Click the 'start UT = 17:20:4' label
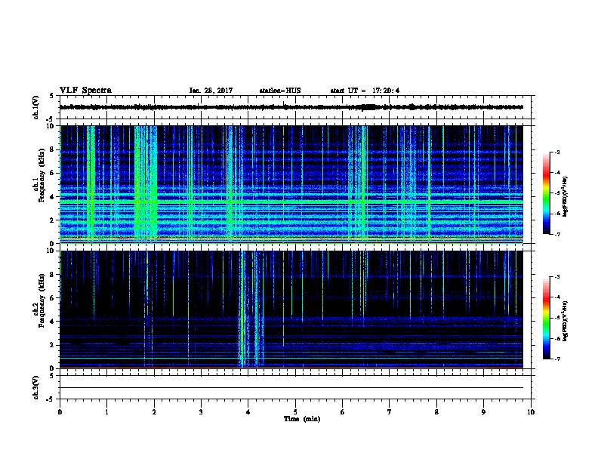 [365, 91]
